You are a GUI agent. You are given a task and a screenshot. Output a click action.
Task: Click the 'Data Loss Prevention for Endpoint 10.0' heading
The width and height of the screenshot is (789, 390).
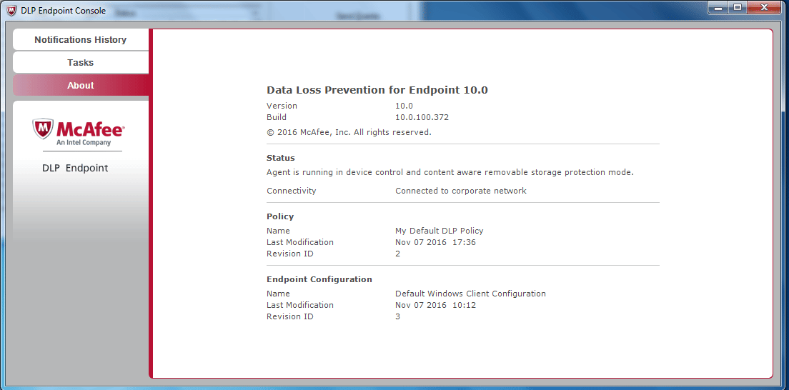377,90
